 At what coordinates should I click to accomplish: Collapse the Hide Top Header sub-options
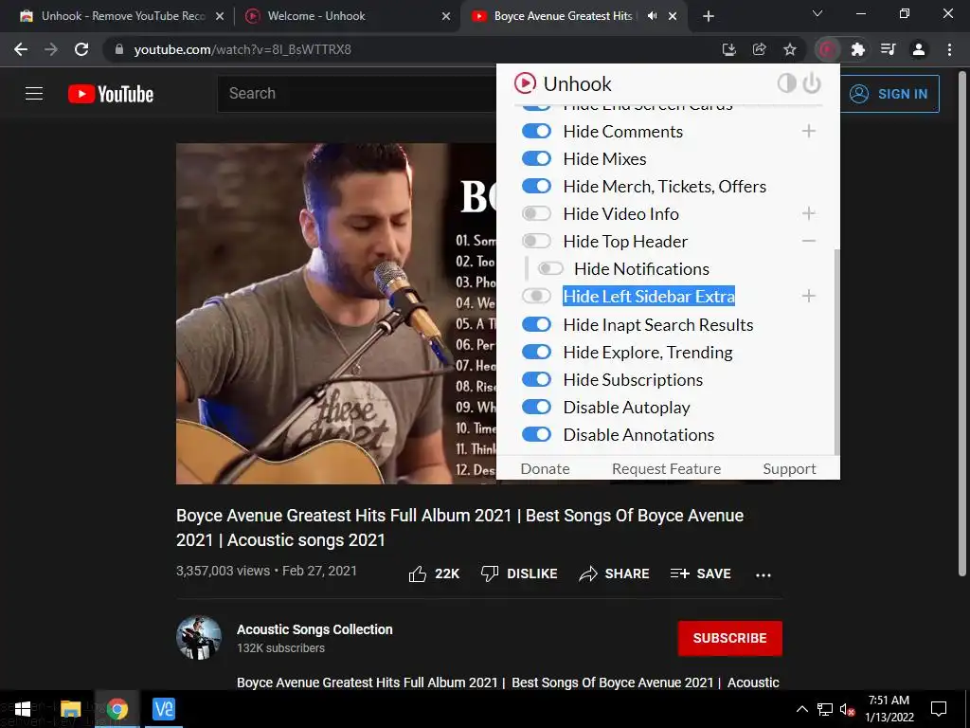click(809, 241)
